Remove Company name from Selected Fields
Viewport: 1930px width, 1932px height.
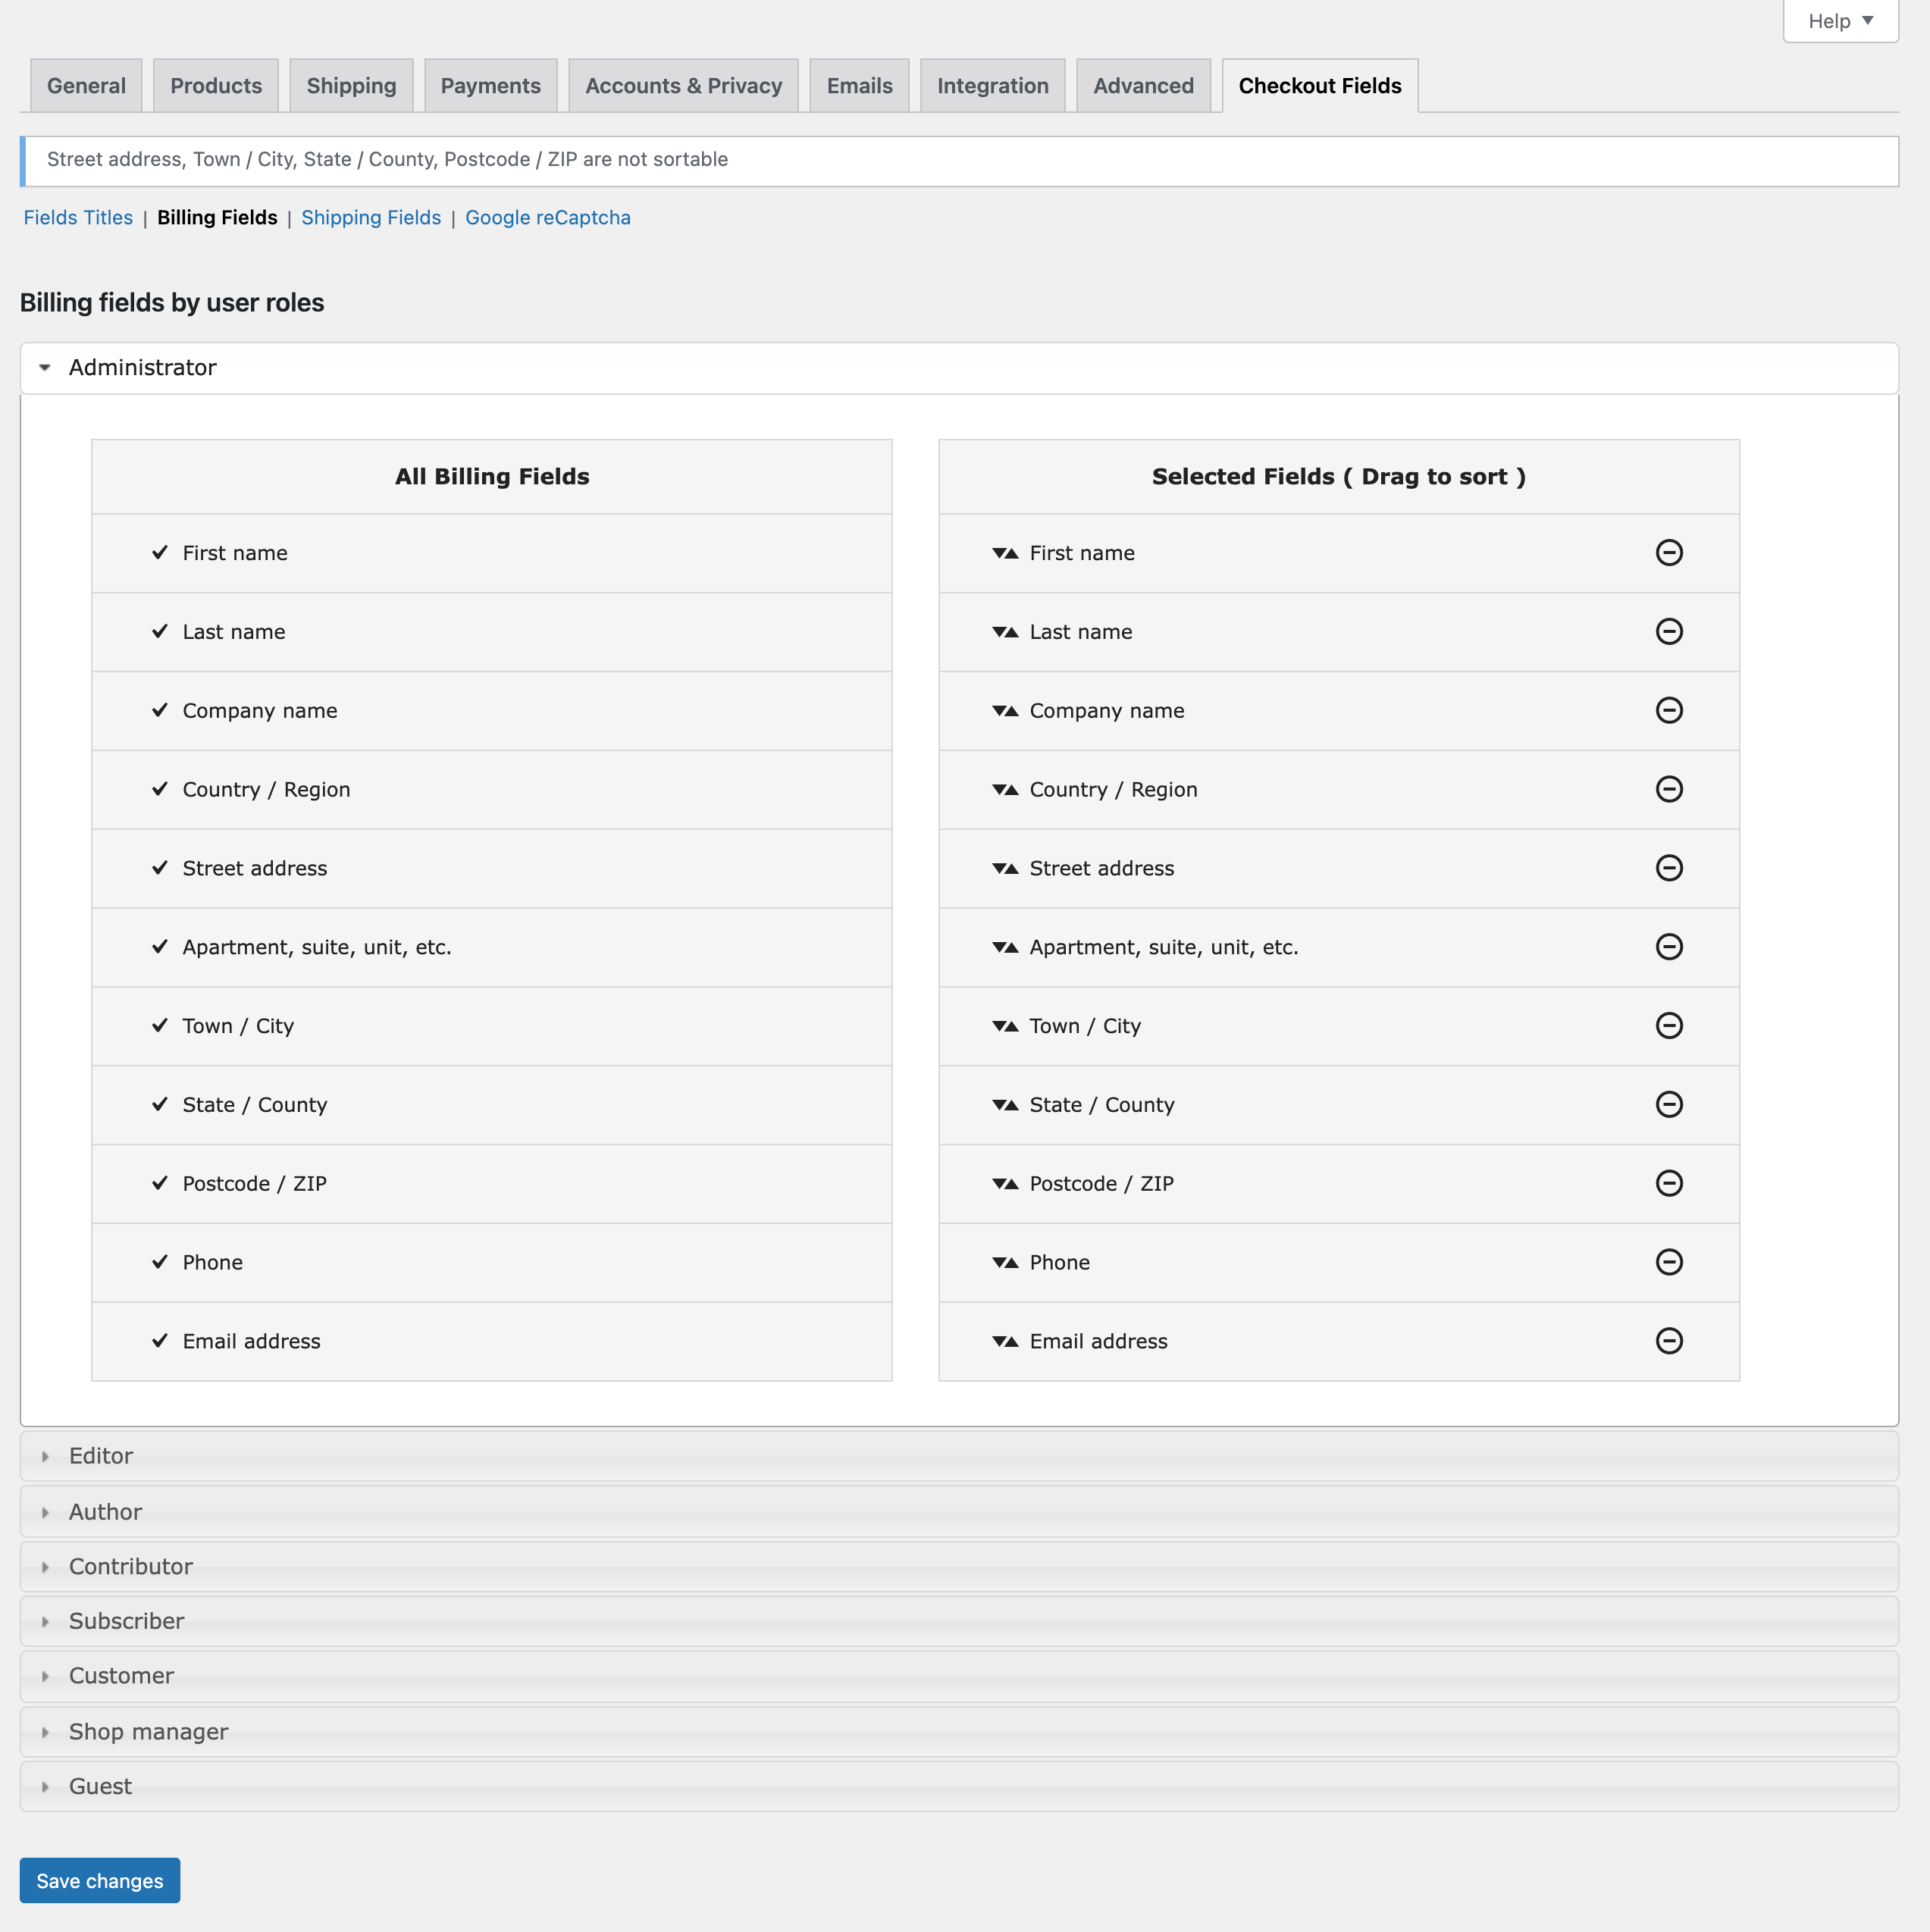coord(1670,710)
